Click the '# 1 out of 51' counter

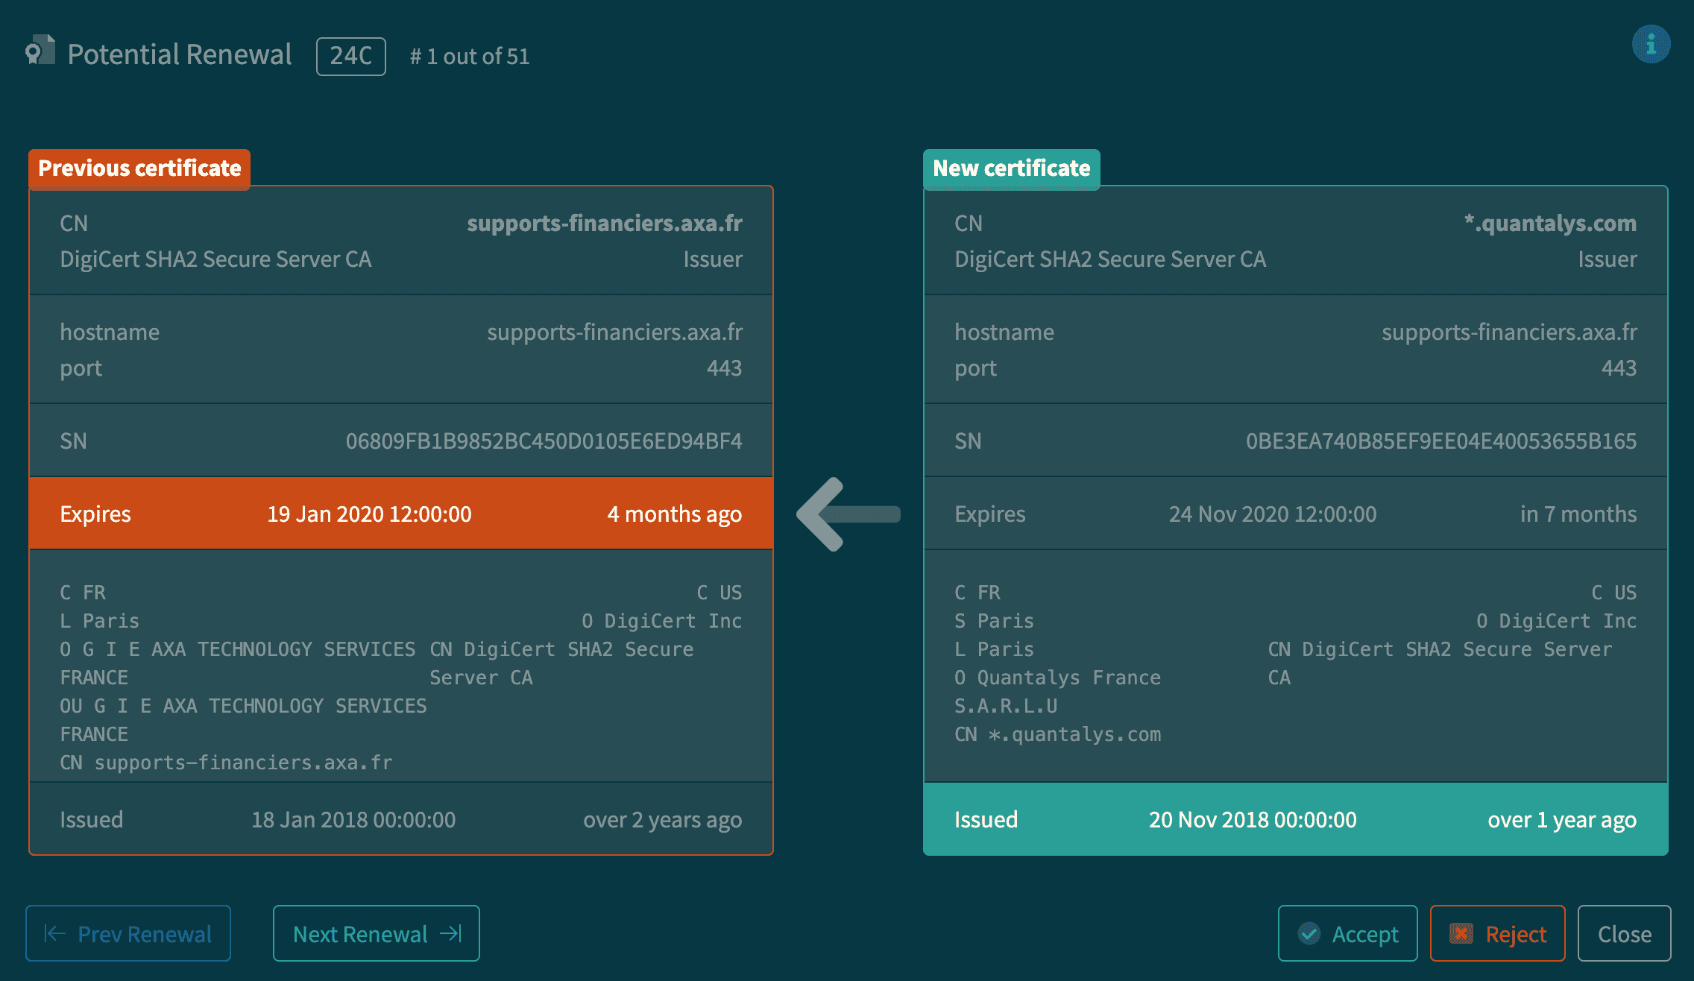(x=470, y=57)
